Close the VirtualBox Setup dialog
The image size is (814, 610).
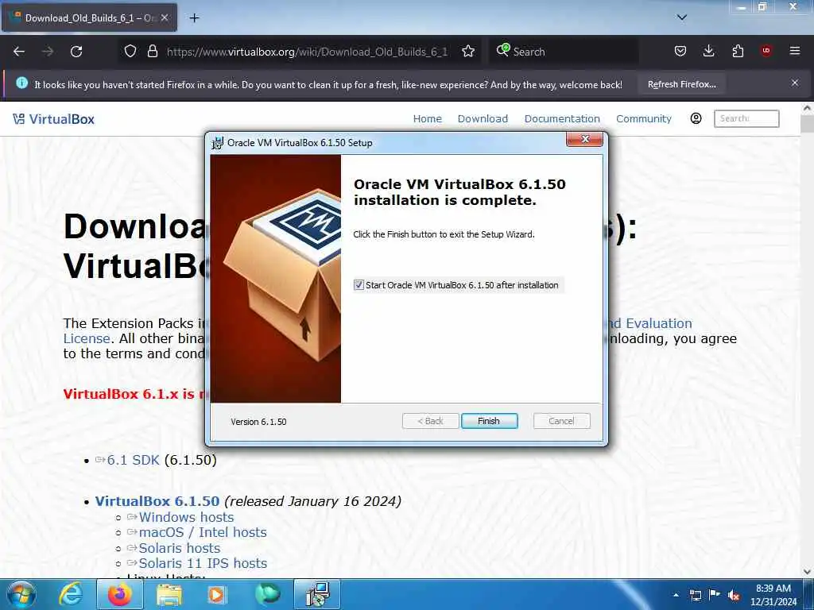[x=584, y=139]
